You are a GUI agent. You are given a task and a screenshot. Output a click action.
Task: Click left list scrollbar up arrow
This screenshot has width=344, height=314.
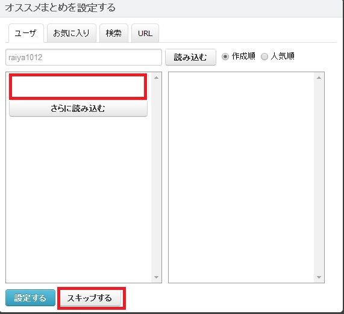[156, 78]
